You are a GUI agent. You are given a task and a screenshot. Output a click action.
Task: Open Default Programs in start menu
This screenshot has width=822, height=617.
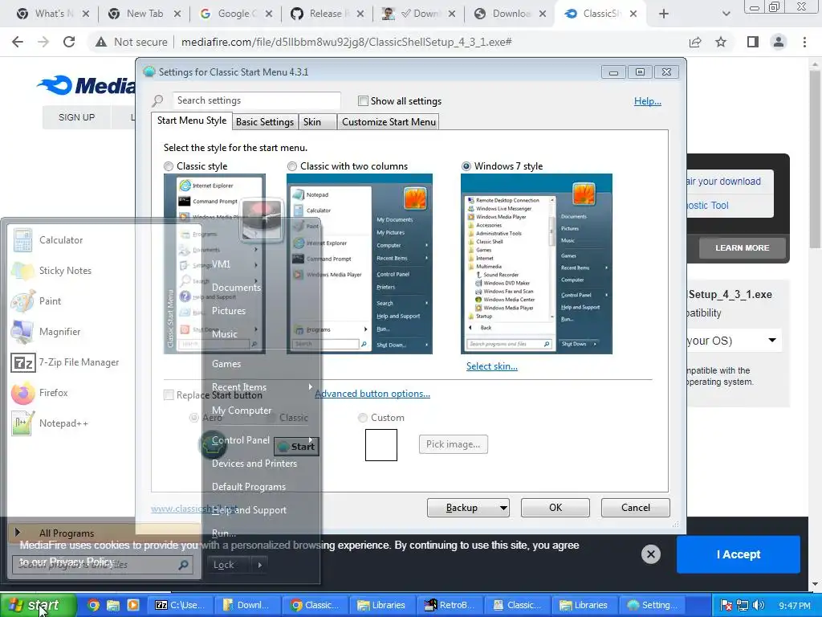tap(249, 487)
